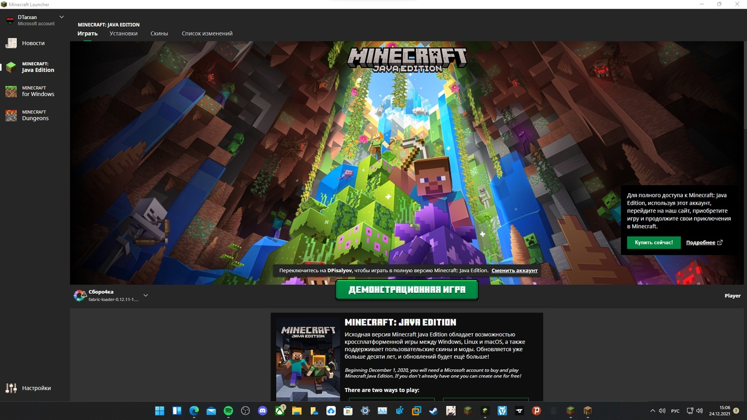Expand the Сборо4ка installation selector
This screenshot has height=420, width=747.
[145, 295]
